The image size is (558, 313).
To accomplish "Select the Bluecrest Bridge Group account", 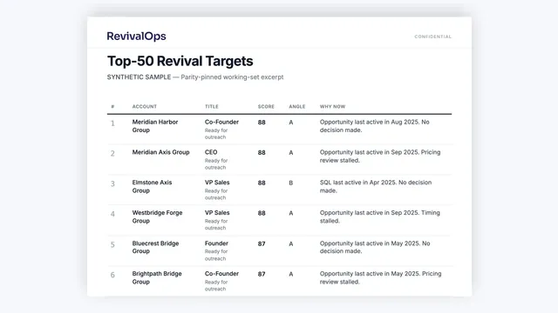I will click(x=155, y=247).
